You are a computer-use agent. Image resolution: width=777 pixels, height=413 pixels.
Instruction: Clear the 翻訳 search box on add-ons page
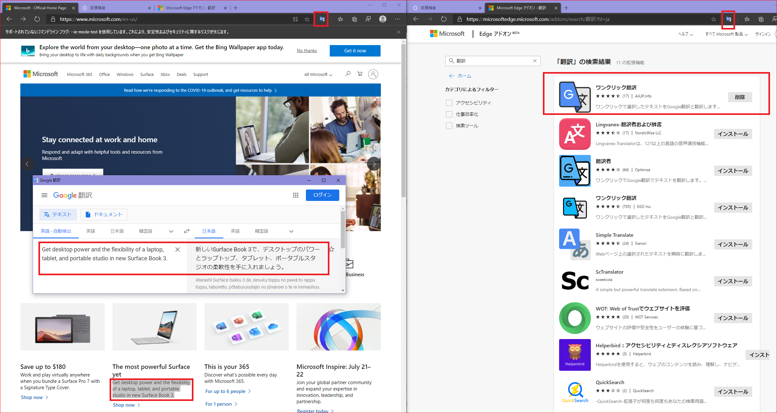[535, 61]
